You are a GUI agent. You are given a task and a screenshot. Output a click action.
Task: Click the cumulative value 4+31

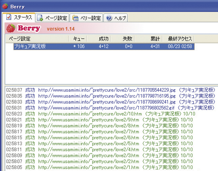(x=155, y=46)
